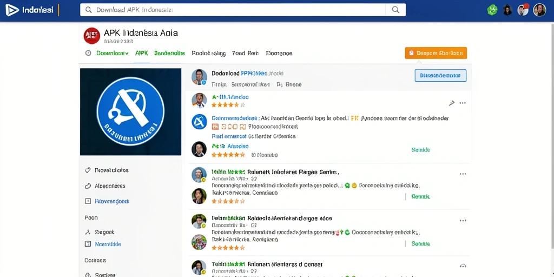Click tag icon beside Brovet clales
The width and height of the screenshot is (554, 277).
click(x=88, y=170)
